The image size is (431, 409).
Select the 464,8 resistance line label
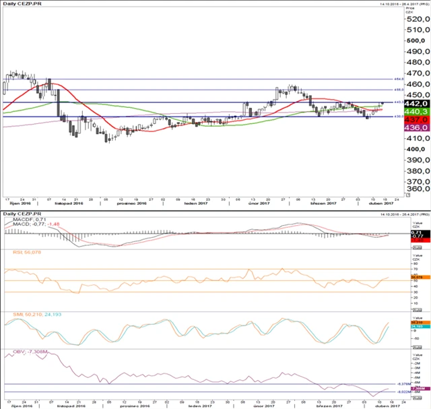398,79
